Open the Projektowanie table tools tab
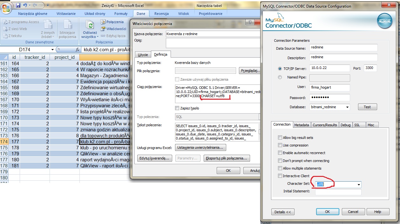The height and width of the screenshot is (224, 400). point(211,14)
